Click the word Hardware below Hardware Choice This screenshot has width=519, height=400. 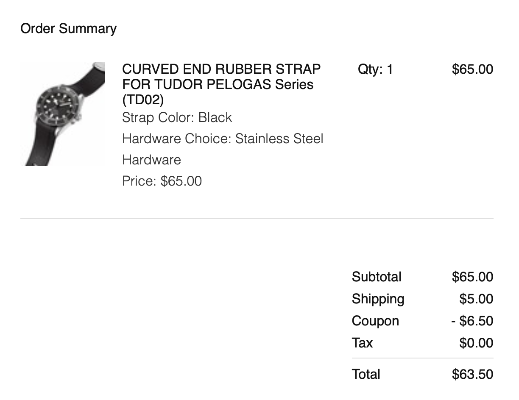click(151, 160)
